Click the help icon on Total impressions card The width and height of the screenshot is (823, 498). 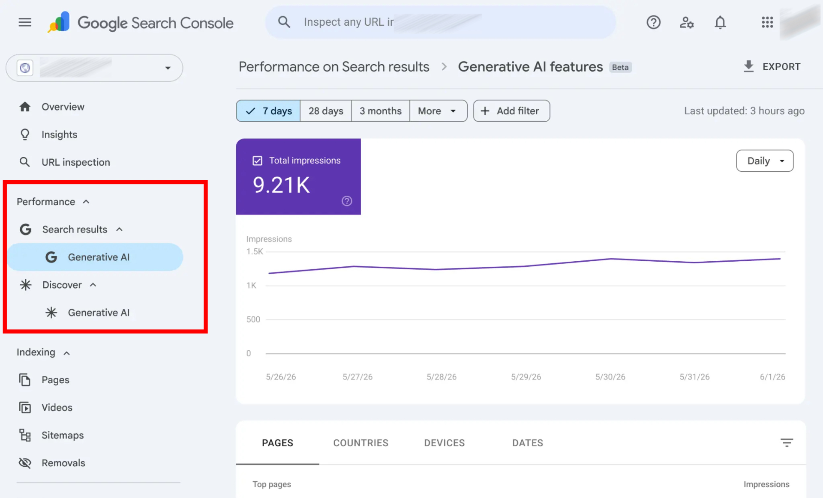pos(347,201)
